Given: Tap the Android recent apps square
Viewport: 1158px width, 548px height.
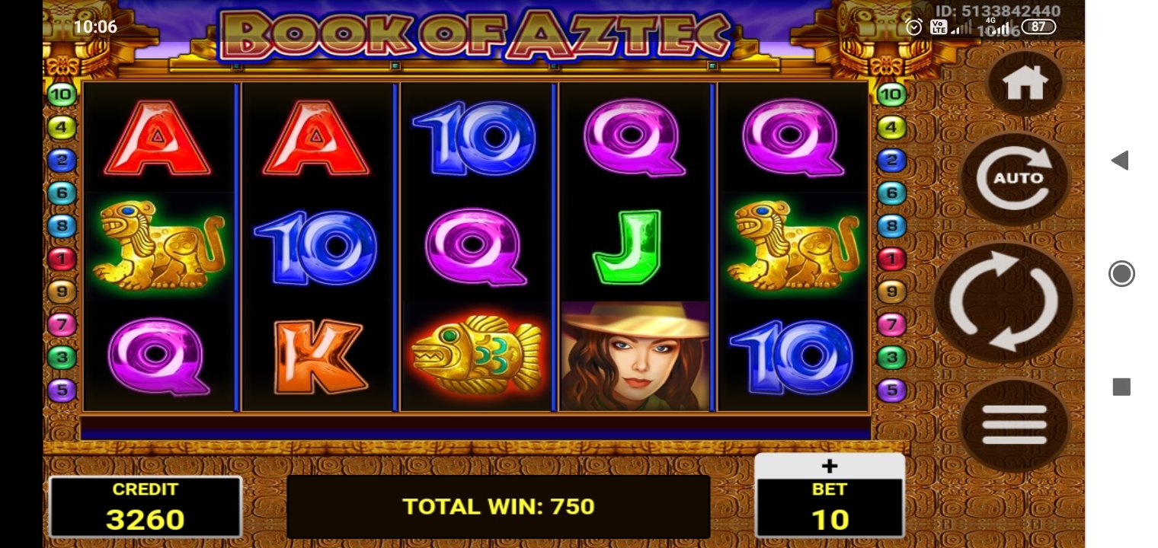Looking at the screenshot, I should [x=1121, y=387].
